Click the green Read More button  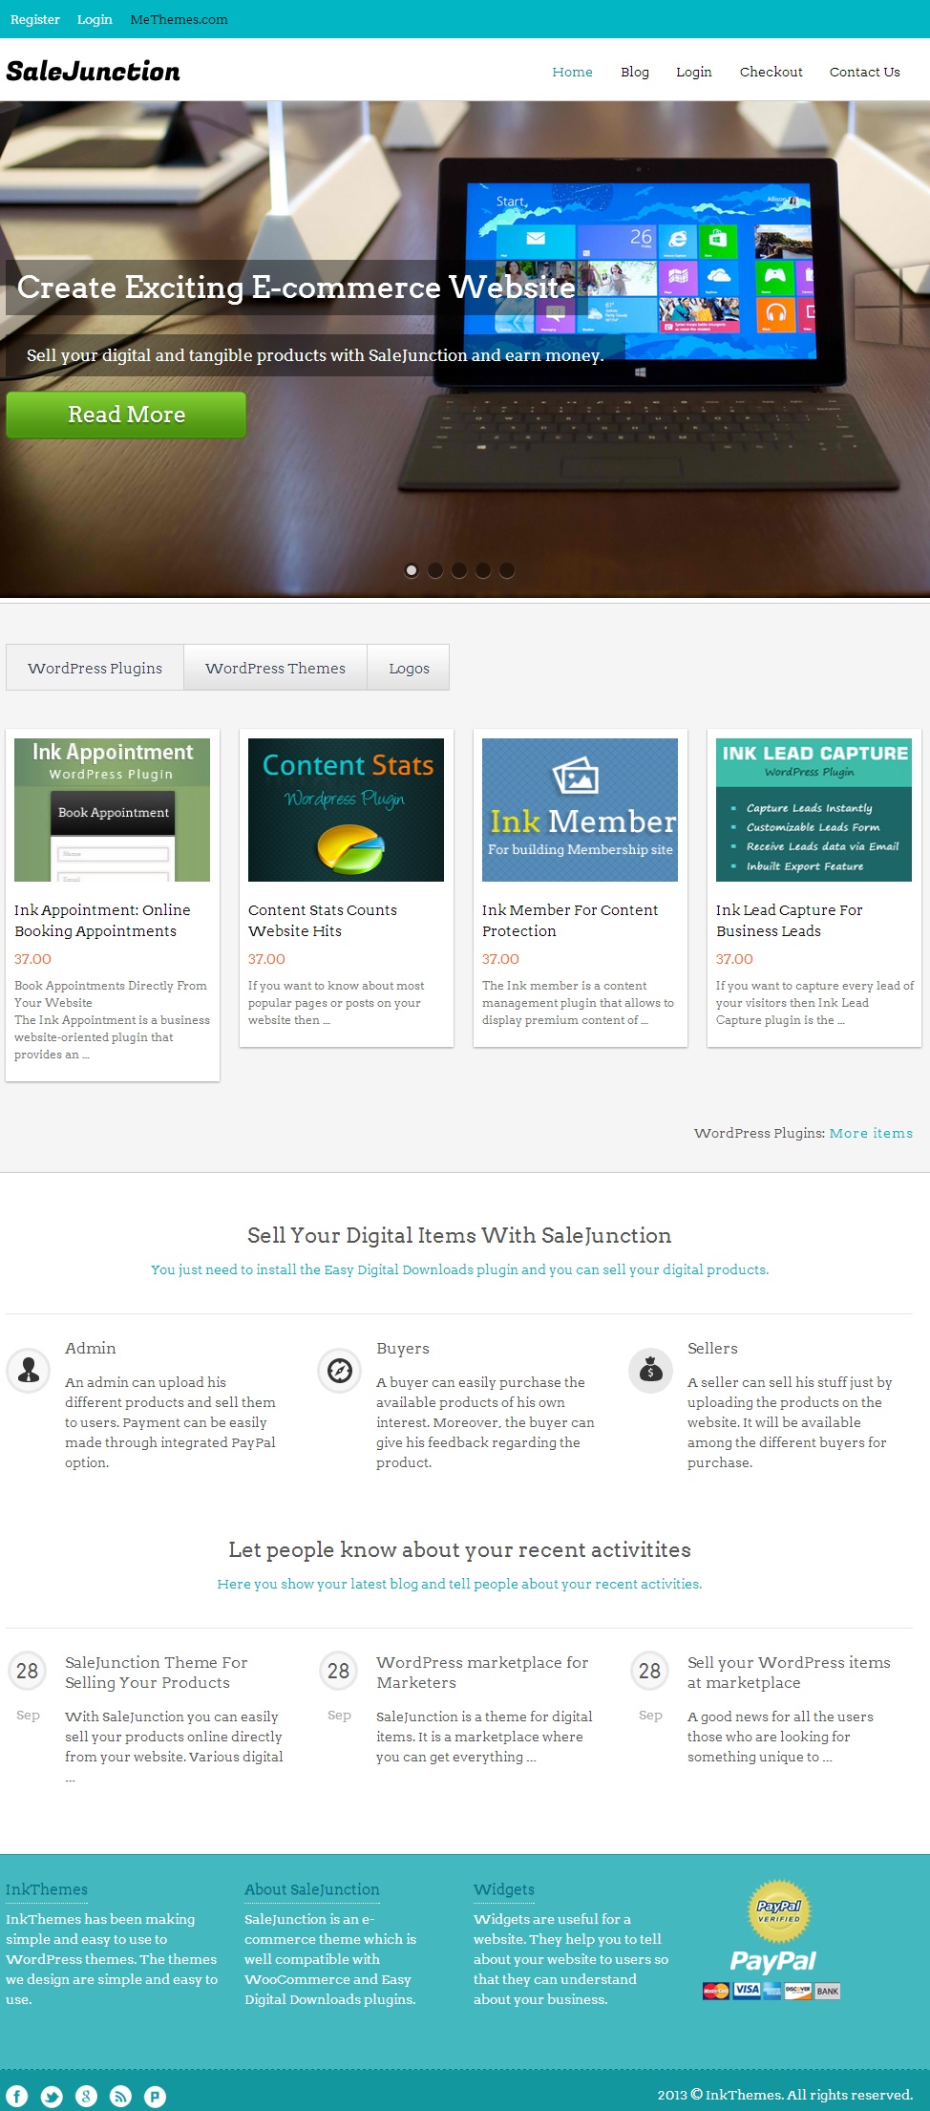[126, 415]
